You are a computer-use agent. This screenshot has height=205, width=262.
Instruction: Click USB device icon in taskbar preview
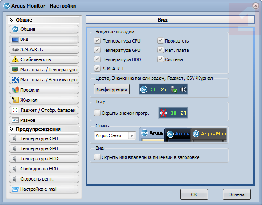click(174, 89)
